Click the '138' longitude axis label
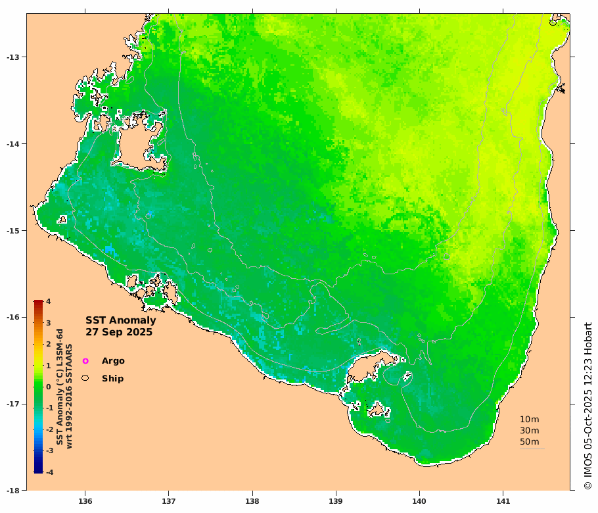 pos(252,501)
